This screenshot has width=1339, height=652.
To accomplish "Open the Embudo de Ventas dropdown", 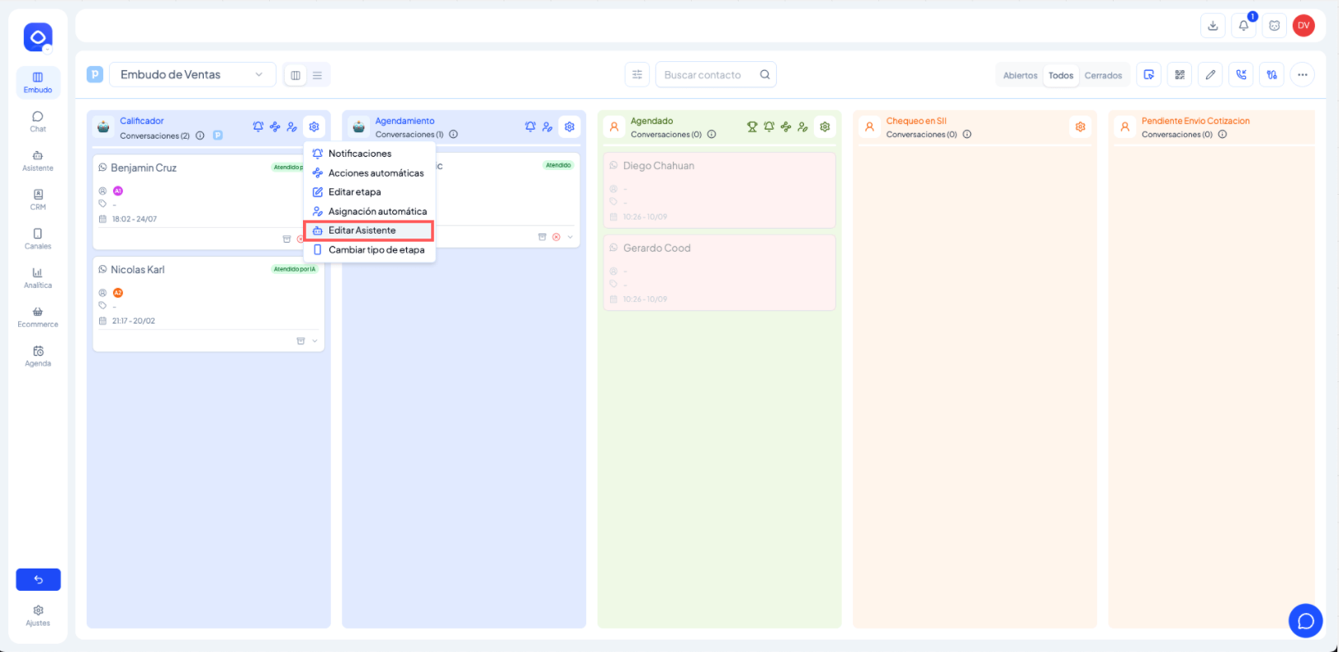I will tap(192, 75).
